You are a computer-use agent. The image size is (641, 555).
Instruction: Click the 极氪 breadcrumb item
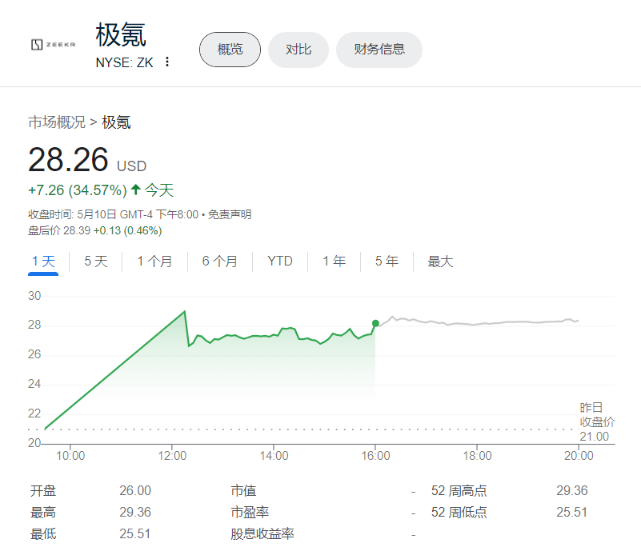[x=117, y=122]
